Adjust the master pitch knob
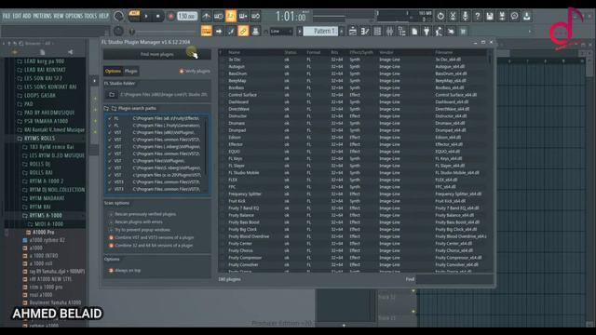The image size is (596, 335). [118, 31]
